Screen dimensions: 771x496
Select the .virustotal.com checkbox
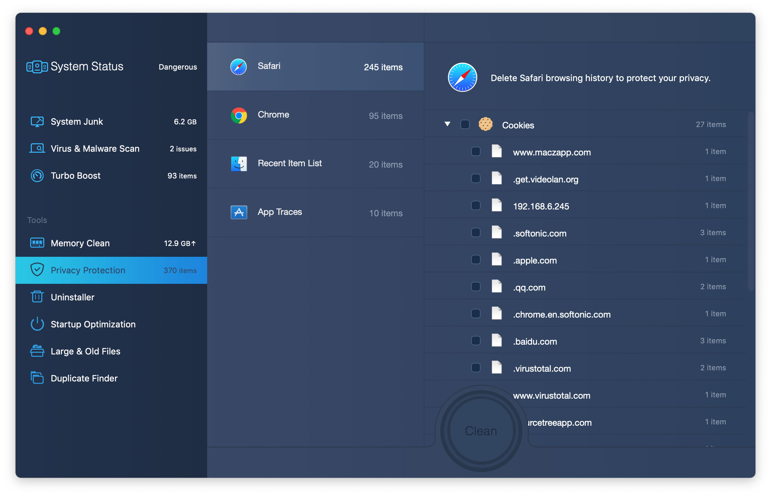coord(476,368)
